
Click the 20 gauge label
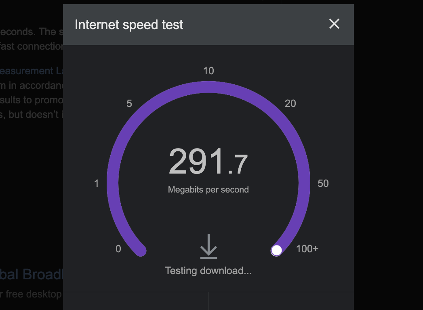(x=290, y=104)
